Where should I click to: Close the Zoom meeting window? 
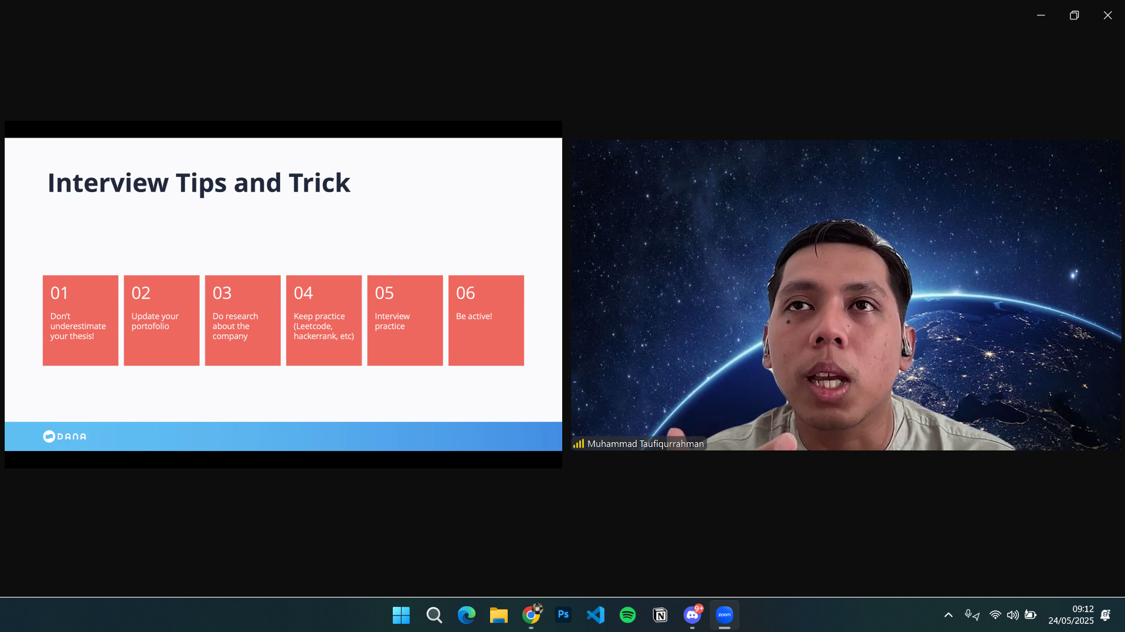click(x=1107, y=15)
